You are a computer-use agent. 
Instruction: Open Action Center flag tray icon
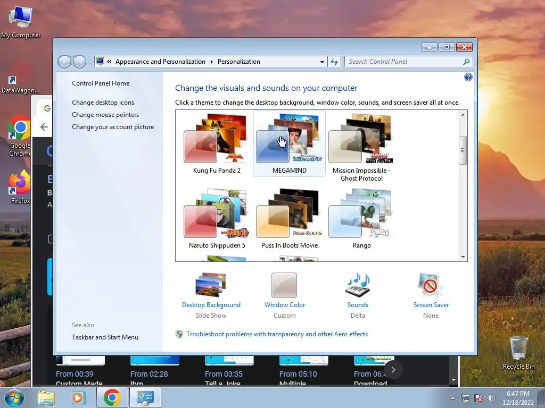click(478, 398)
